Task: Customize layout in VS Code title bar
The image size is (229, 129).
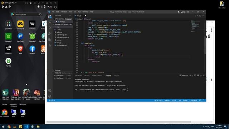Action: (x=188, y=12)
